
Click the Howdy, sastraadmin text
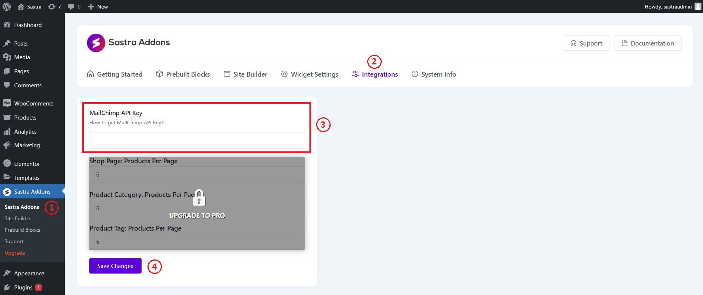[x=668, y=7]
